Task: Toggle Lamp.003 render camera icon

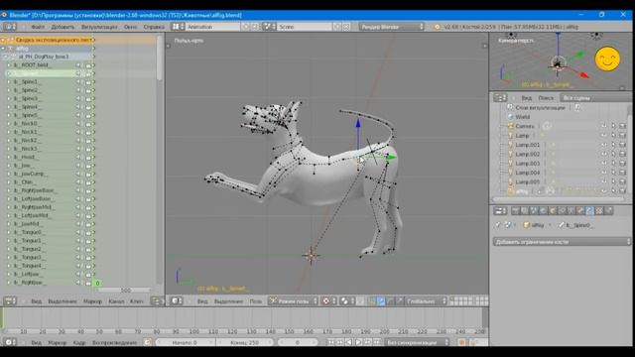Action: tap(623, 163)
